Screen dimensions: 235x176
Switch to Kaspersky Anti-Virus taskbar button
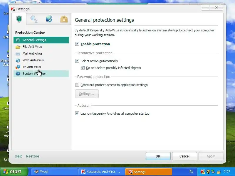[x=101, y=172]
